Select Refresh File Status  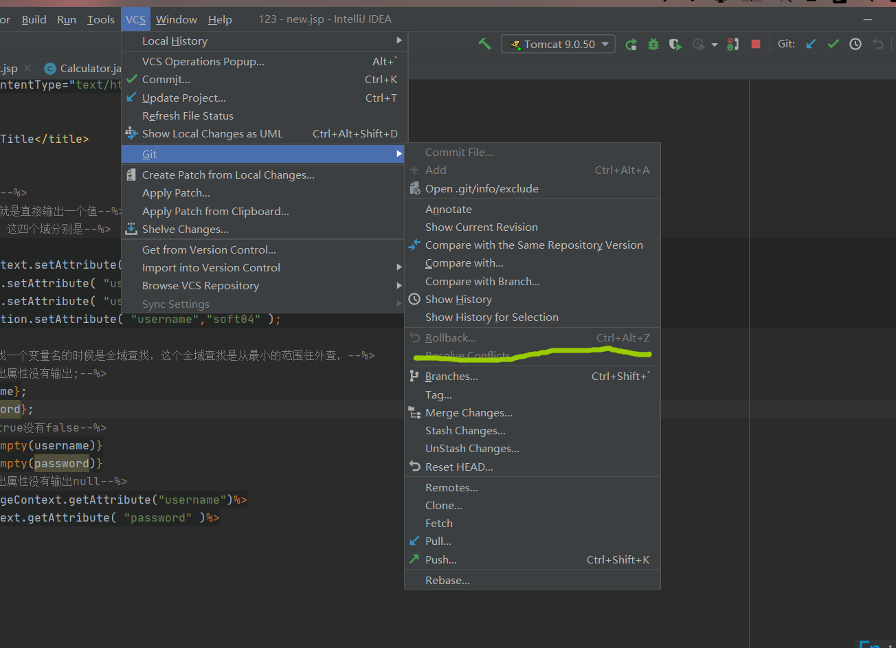point(265,115)
